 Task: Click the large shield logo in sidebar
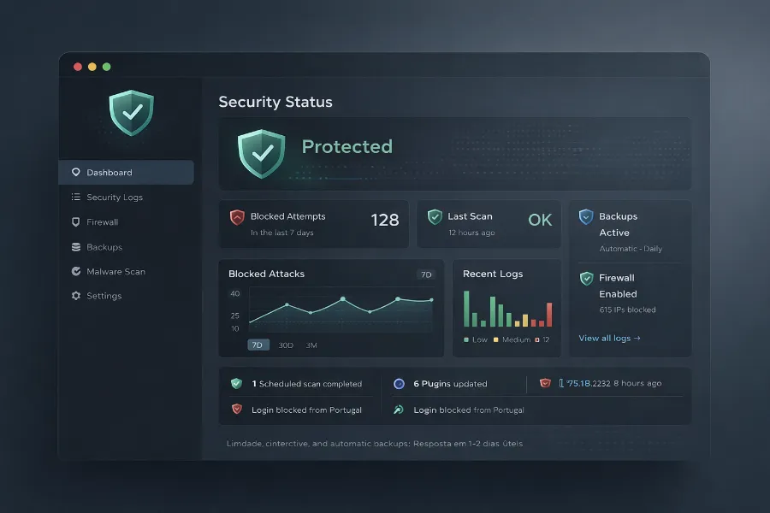tap(131, 112)
